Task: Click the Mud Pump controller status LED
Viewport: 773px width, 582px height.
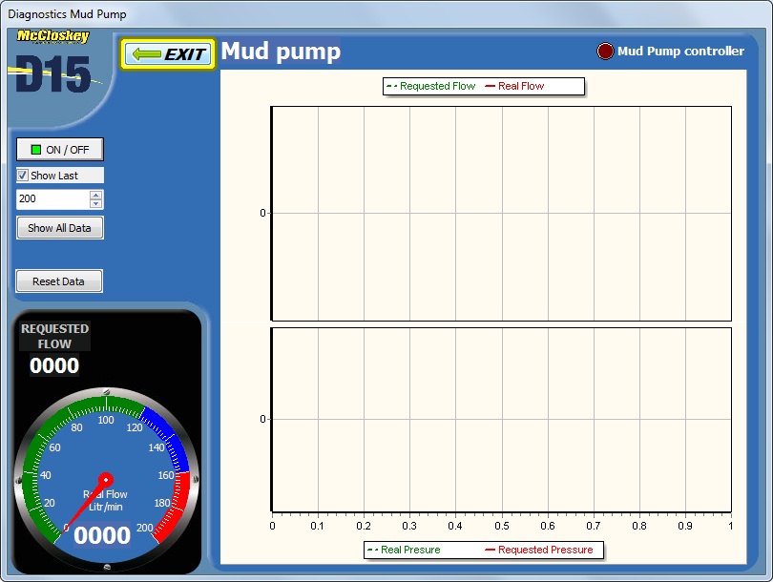Action: coord(605,52)
